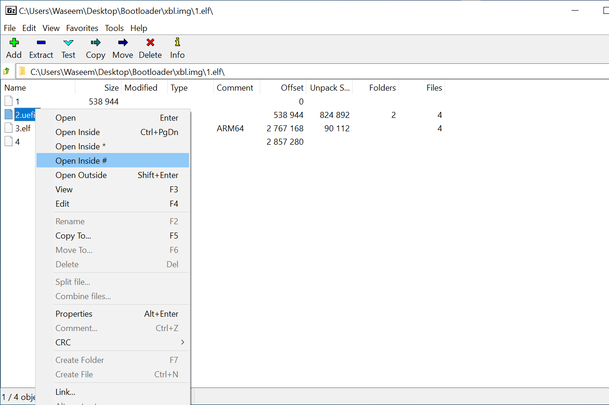
Task: Click file icon of 2.uefi
Action: pyautogui.click(x=9, y=115)
